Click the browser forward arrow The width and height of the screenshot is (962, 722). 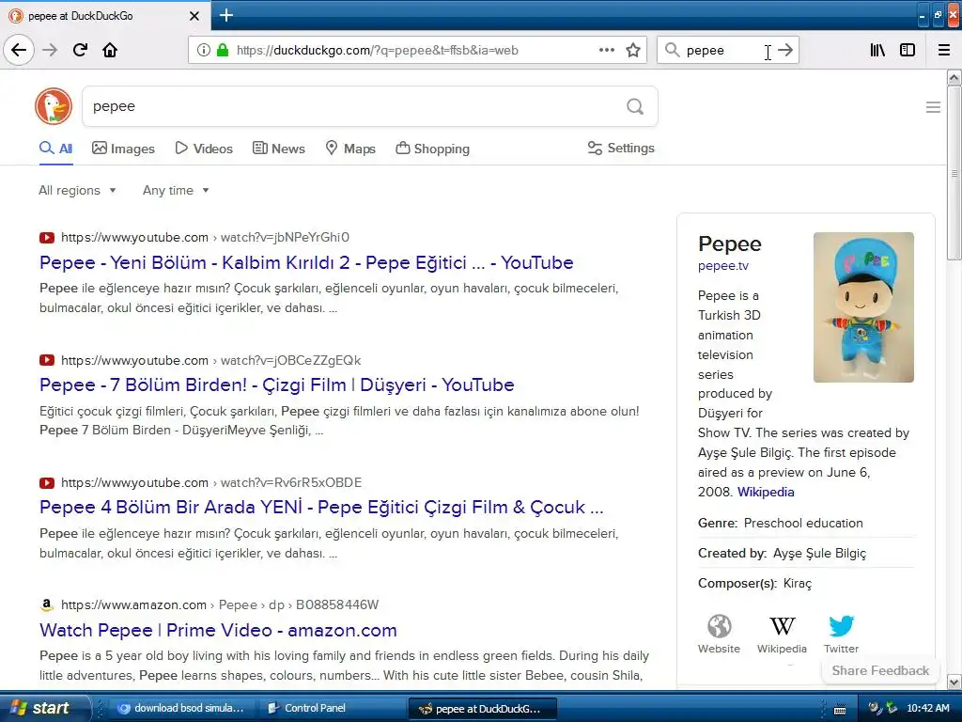coord(50,50)
